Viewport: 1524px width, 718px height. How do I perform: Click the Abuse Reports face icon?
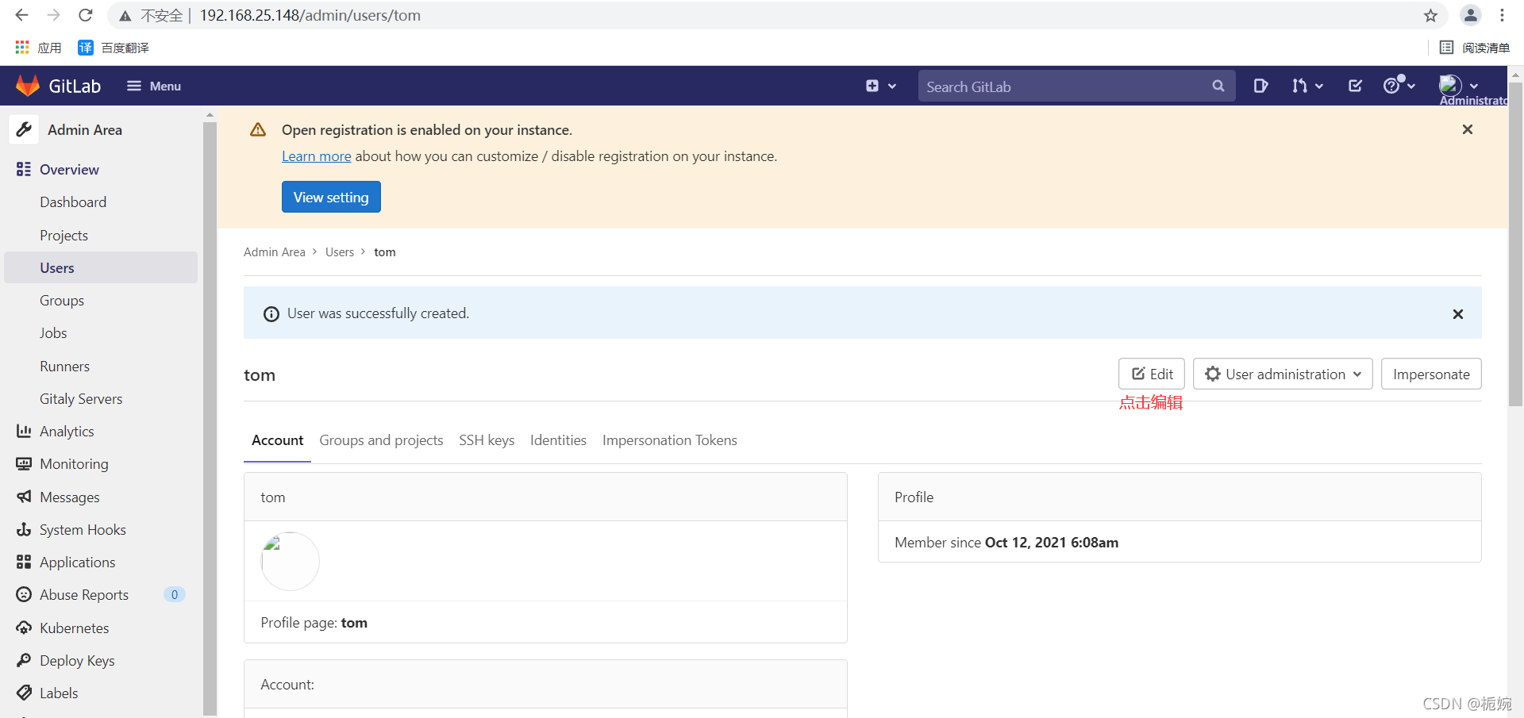(x=24, y=594)
